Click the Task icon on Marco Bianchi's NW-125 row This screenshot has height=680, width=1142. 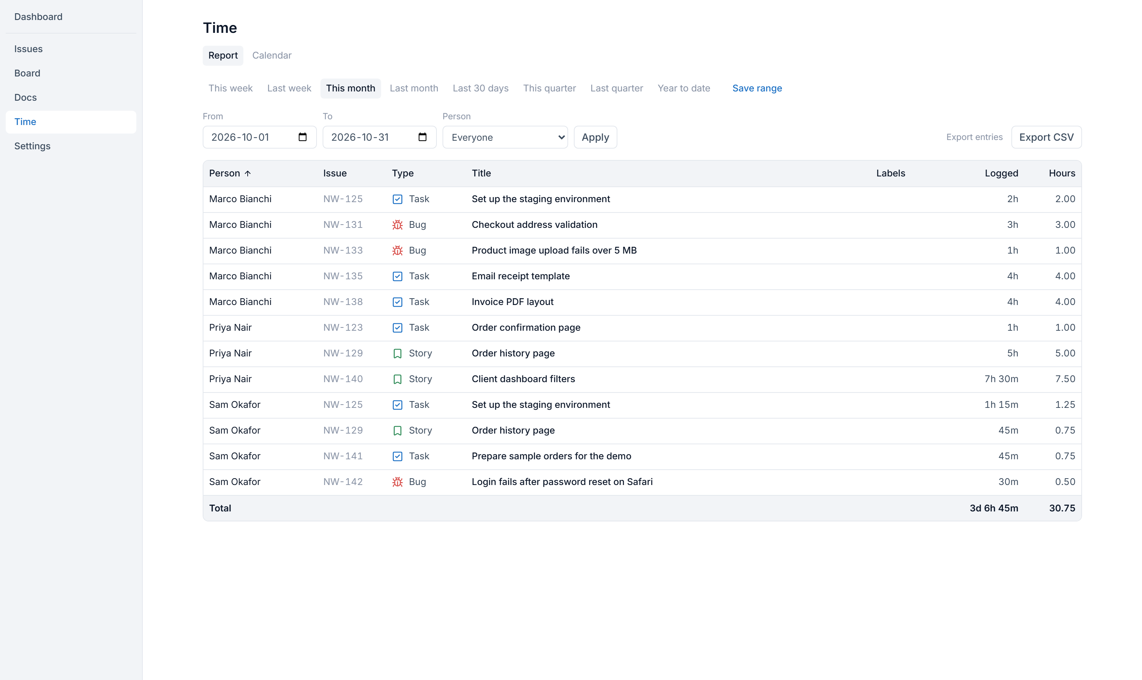click(398, 199)
